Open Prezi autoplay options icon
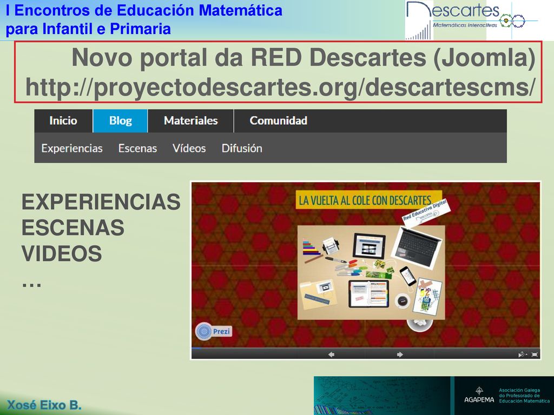The width and height of the screenshot is (554, 415). click(x=522, y=354)
